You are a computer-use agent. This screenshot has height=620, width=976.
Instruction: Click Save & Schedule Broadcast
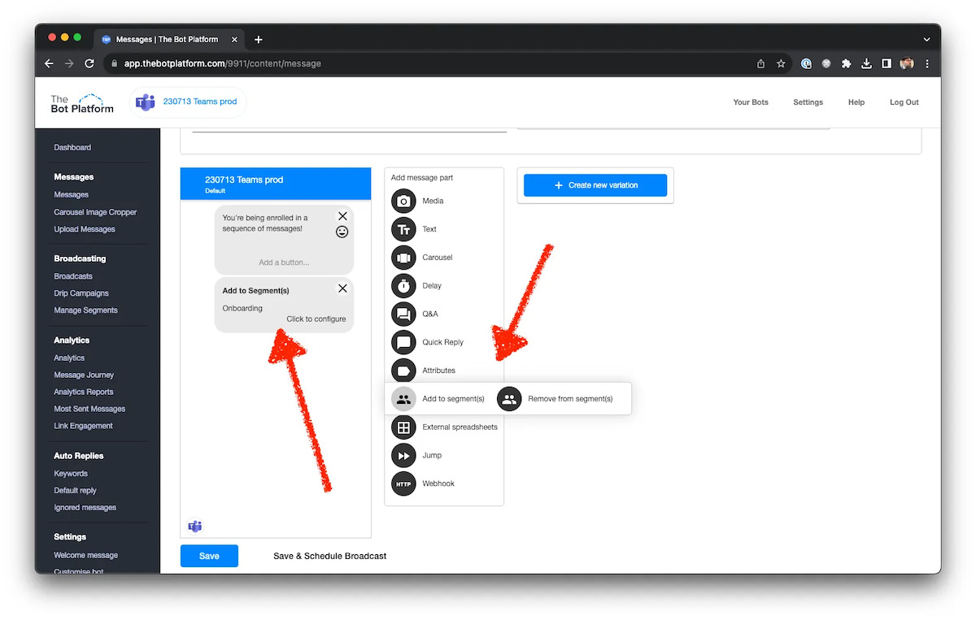coord(330,556)
